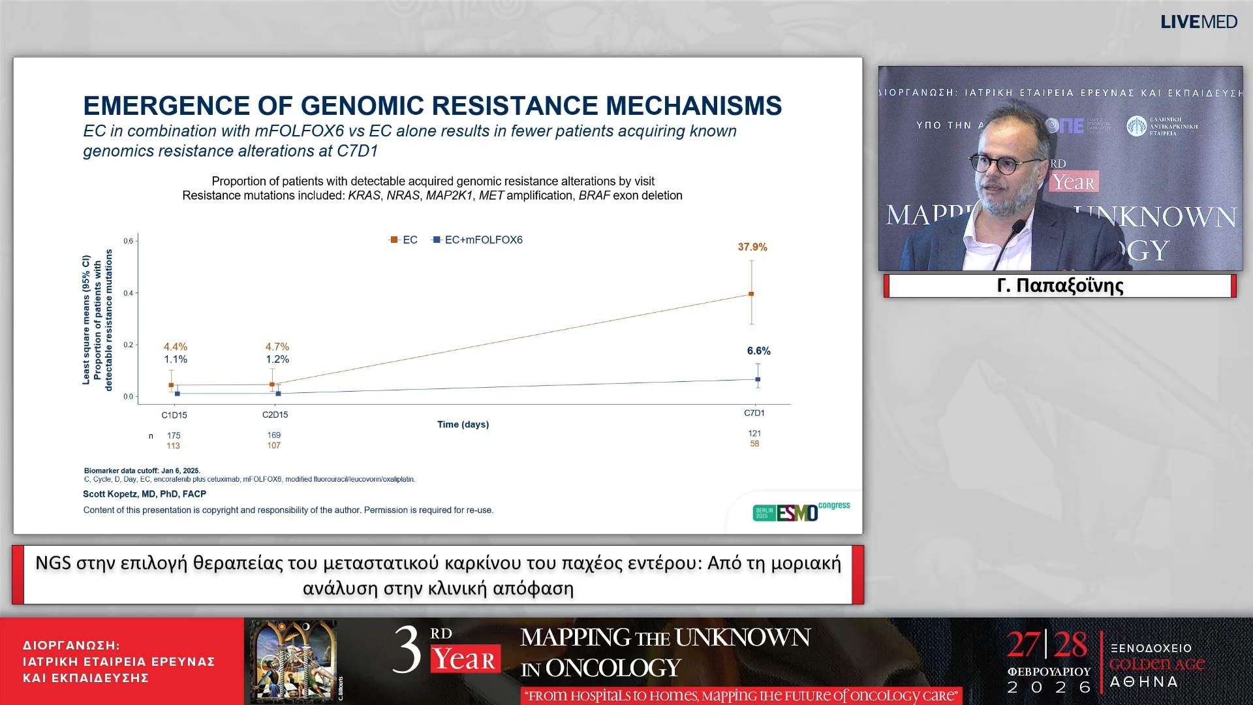Click the Scott Kopetz author credit
The height and width of the screenshot is (705, 1253).
(144, 494)
